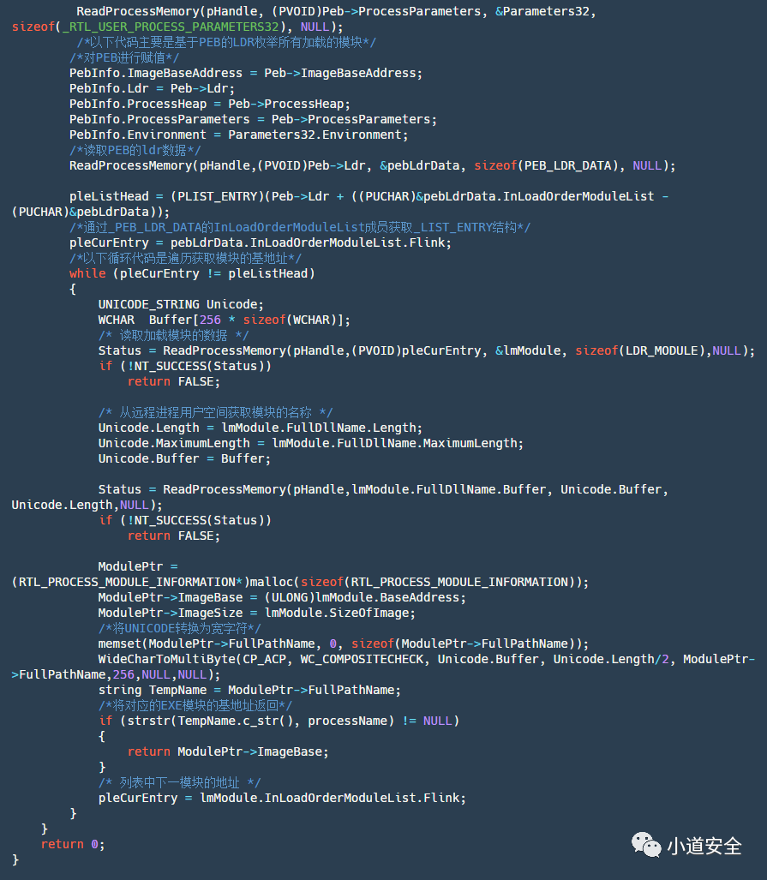
Task: Click the top line 'ReadProcessMemory(pHandle, (PVOID)Peb->ProcessParameters'
Action: tap(336, 11)
